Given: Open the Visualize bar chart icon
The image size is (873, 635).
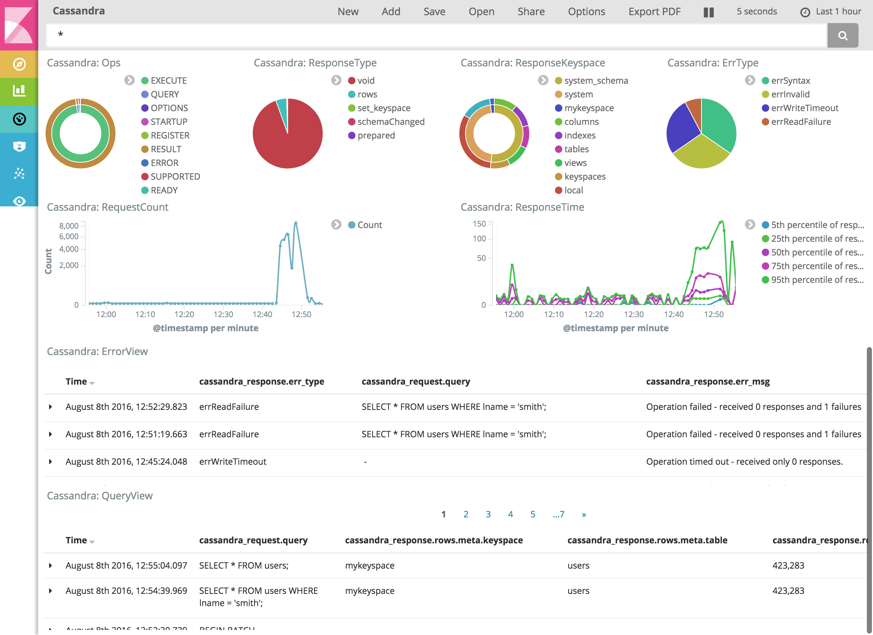Looking at the screenshot, I should click(19, 91).
